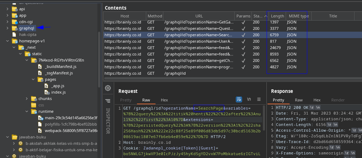The width and height of the screenshot is (362, 158).
Task: Sort contents by MIME type column
Action: click(x=299, y=16)
